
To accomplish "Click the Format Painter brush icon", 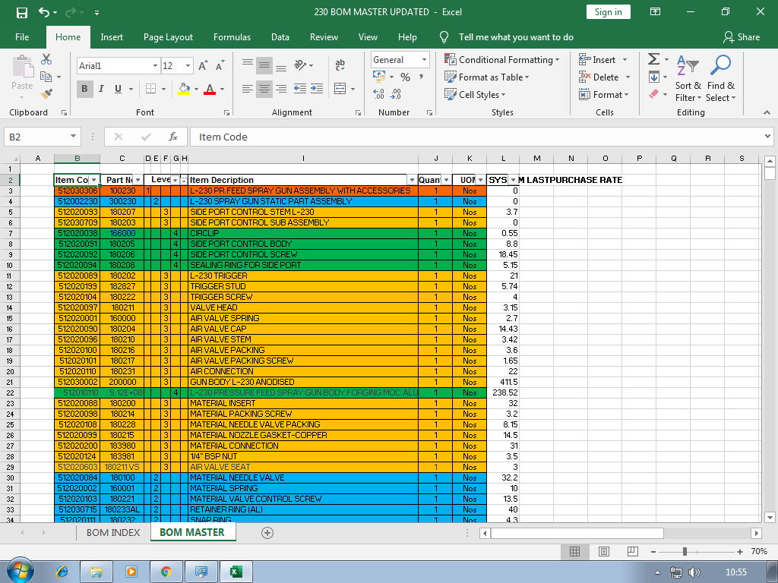I will click(x=46, y=94).
